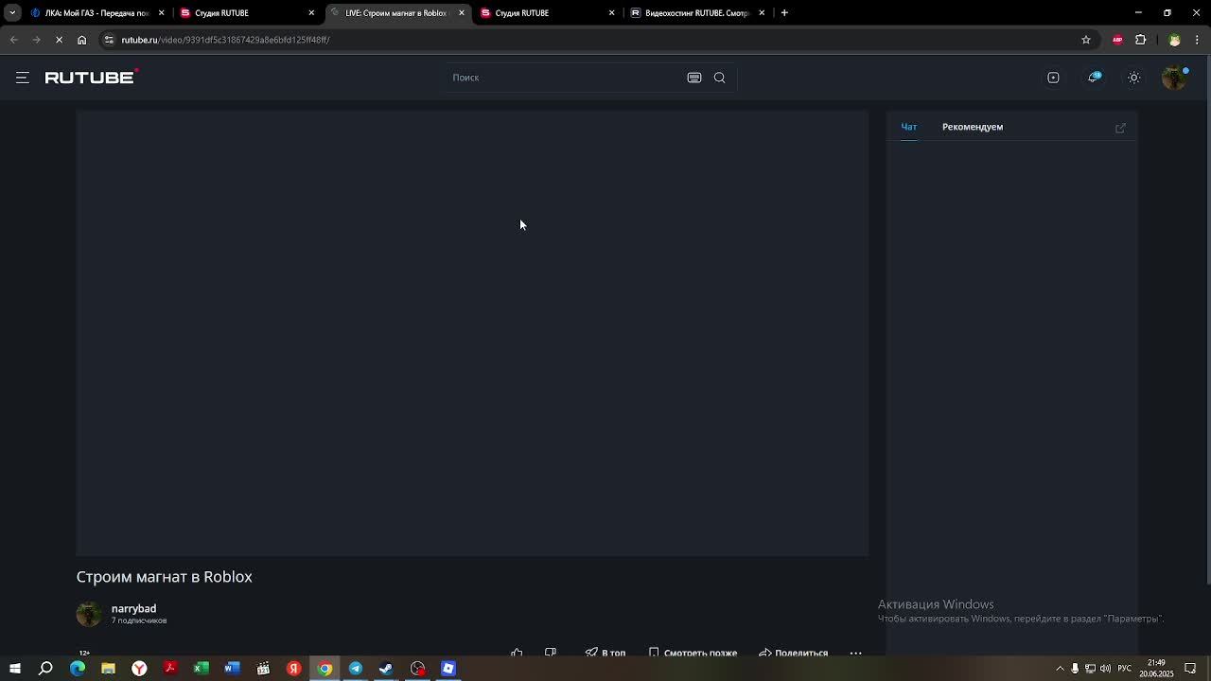
Task: Toggle the light/dark theme icon
Action: pyautogui.click(x=1134, y=78)
